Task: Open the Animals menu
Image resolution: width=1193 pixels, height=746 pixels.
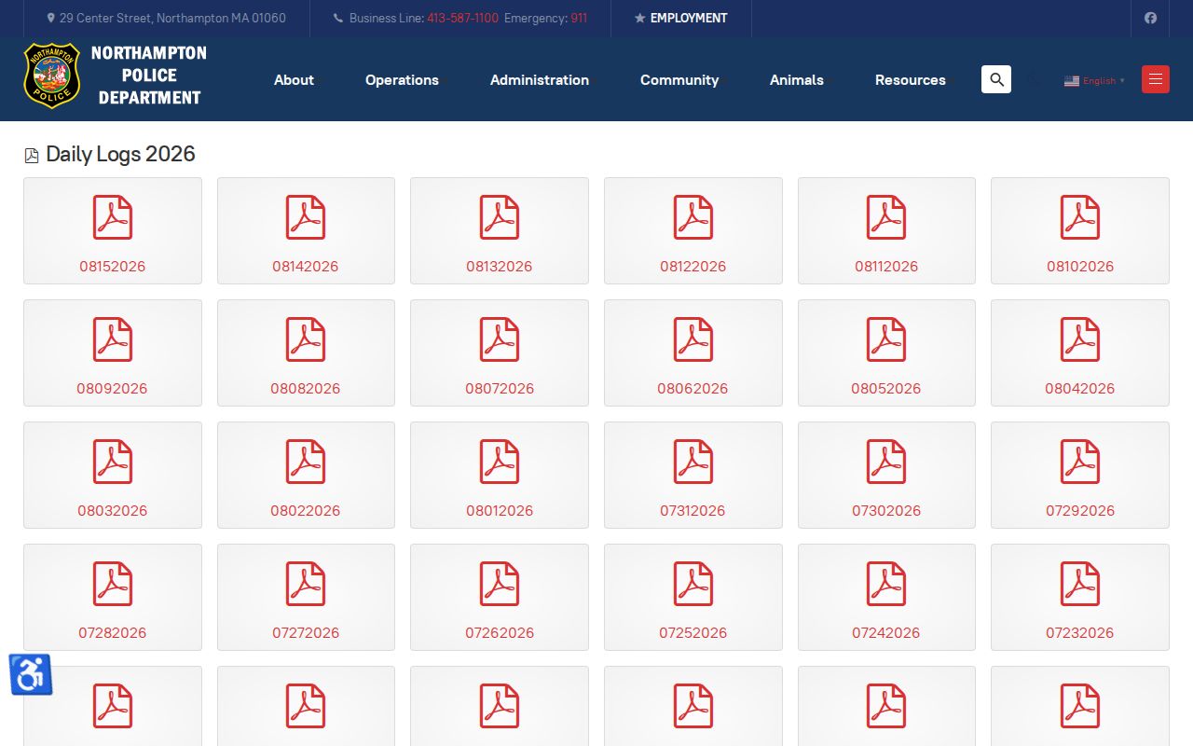Action: [797, 80]
